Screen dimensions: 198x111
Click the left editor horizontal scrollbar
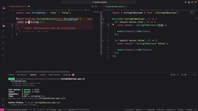point(43,72)
